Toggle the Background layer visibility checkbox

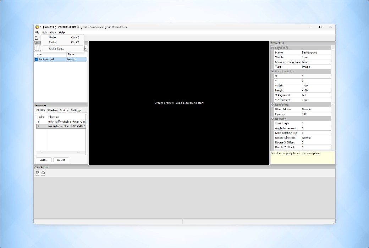pyautogui.click(x=37, y=60)
